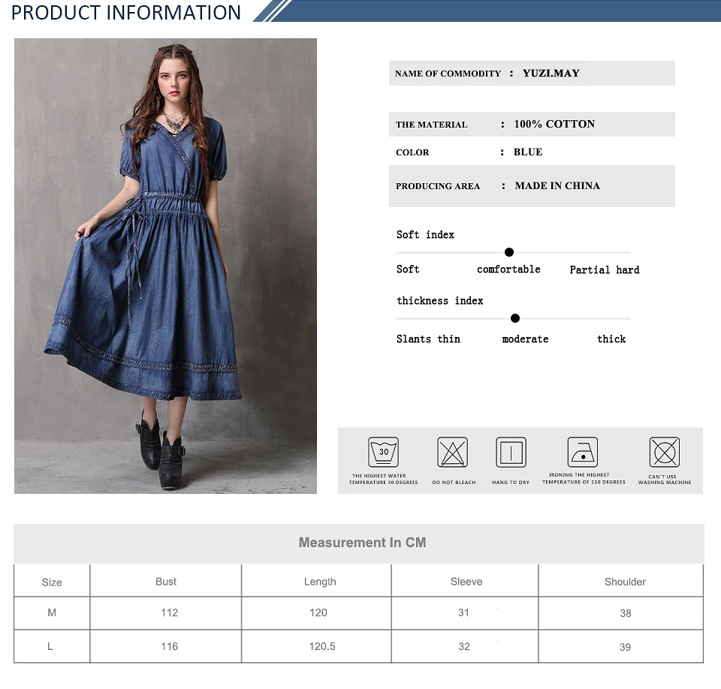
Task: Click the sleeve value 32
Action: 464,646
